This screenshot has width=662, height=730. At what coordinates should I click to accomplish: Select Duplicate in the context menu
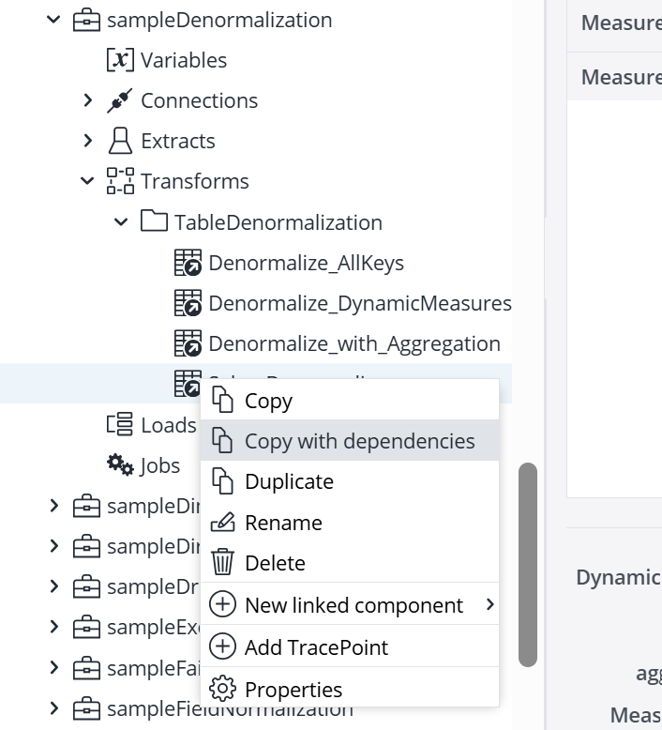[289, 482]
